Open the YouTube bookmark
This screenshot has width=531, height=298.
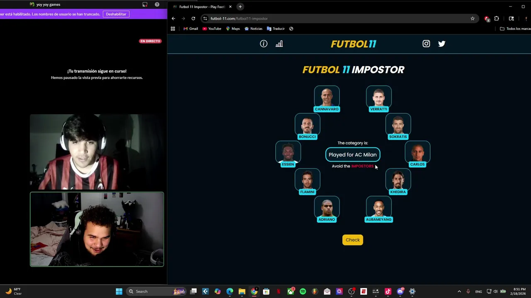[212, 29]
